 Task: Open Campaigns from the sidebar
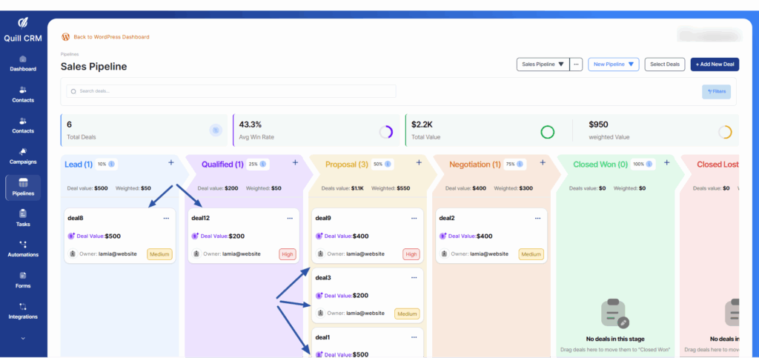[x=23, y=156]
